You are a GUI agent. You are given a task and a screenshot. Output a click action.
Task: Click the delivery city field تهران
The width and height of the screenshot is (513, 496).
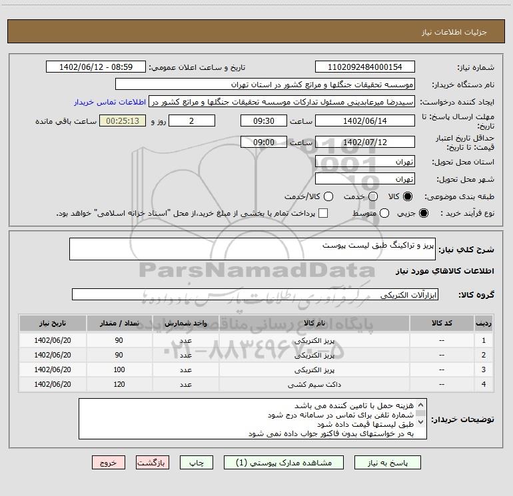(x=365, y=179)
